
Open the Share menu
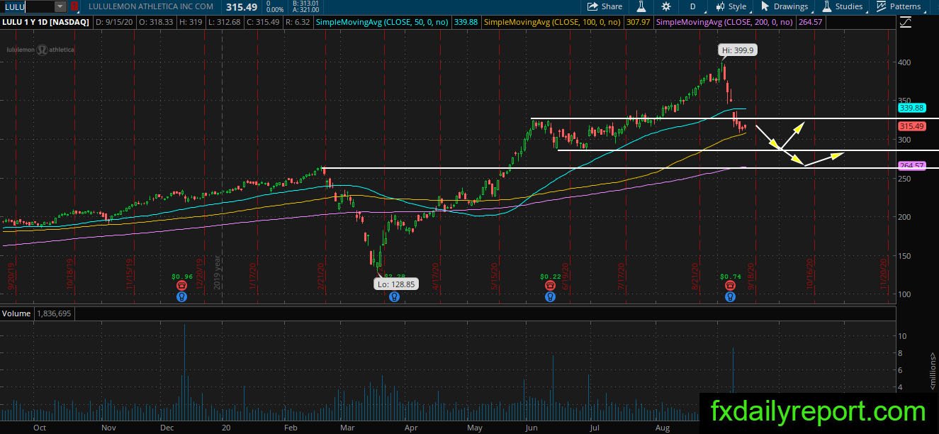[605, 6]
